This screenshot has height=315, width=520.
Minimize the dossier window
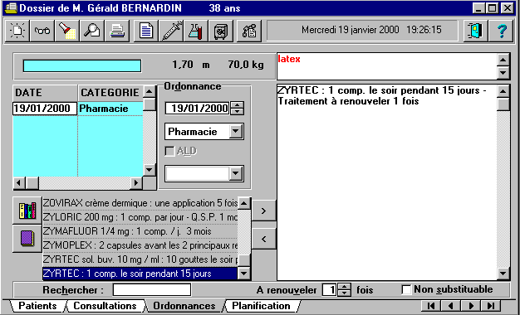(478, 8)
